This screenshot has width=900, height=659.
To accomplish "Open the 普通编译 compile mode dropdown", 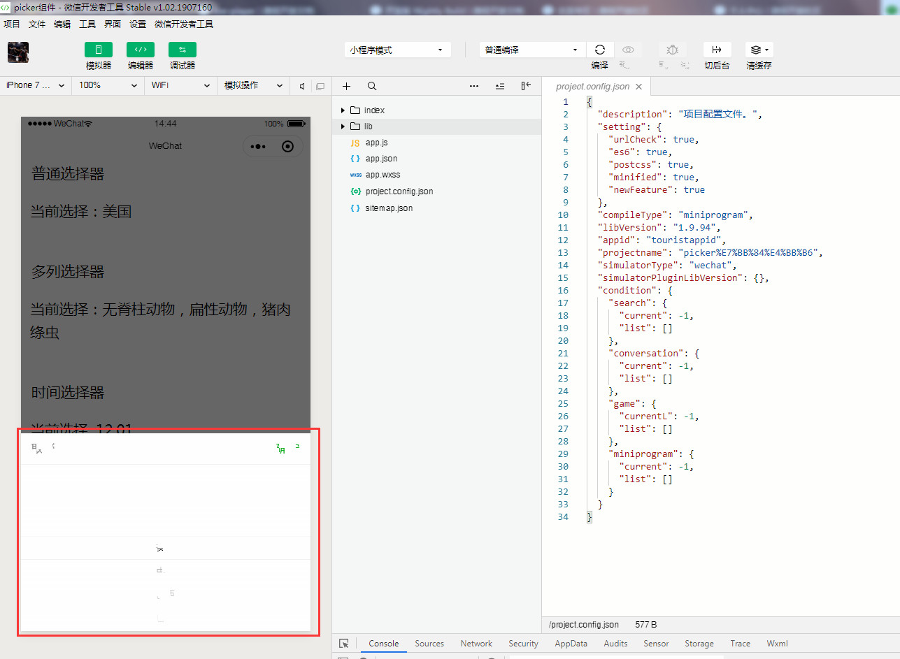I will (532, 50).
